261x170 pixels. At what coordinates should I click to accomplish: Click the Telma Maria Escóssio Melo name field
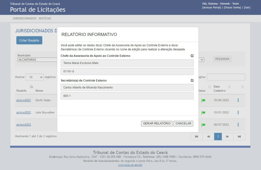point(127,63)
